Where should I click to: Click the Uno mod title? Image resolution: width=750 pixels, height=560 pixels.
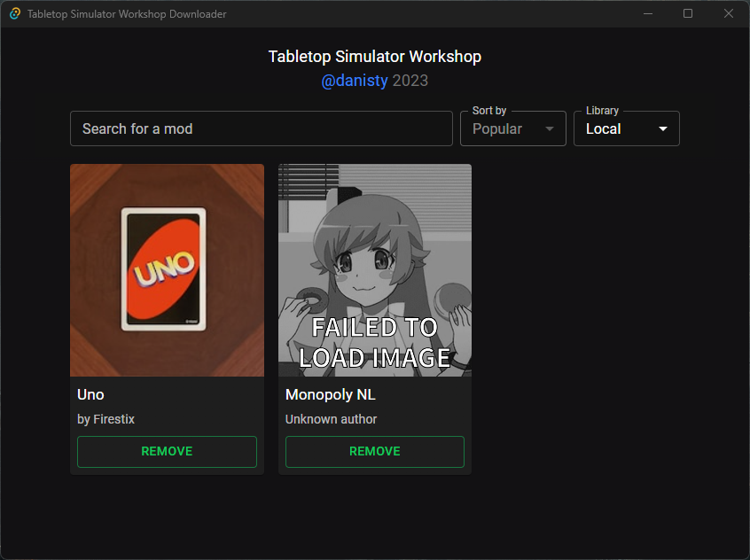(91, 394)
